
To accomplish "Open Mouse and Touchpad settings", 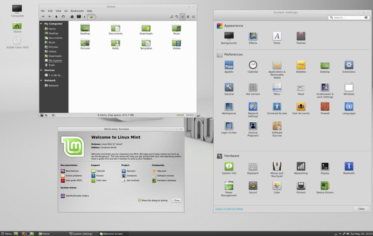I will (x=277, y=169).
